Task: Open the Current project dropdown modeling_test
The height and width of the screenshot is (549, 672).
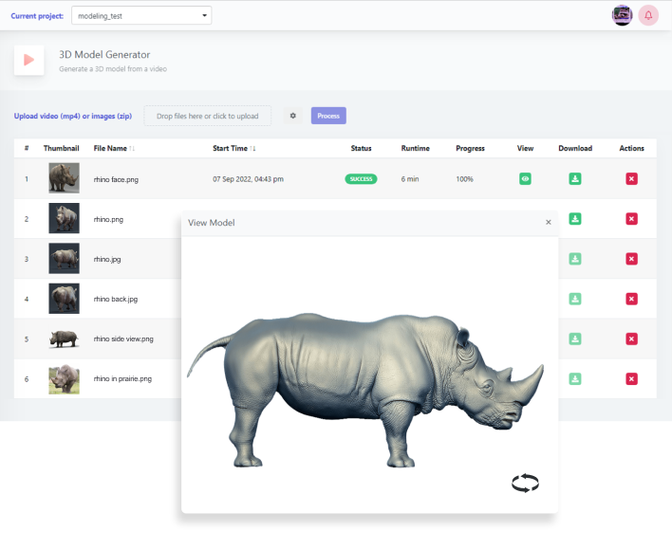Action: (141, 15)
